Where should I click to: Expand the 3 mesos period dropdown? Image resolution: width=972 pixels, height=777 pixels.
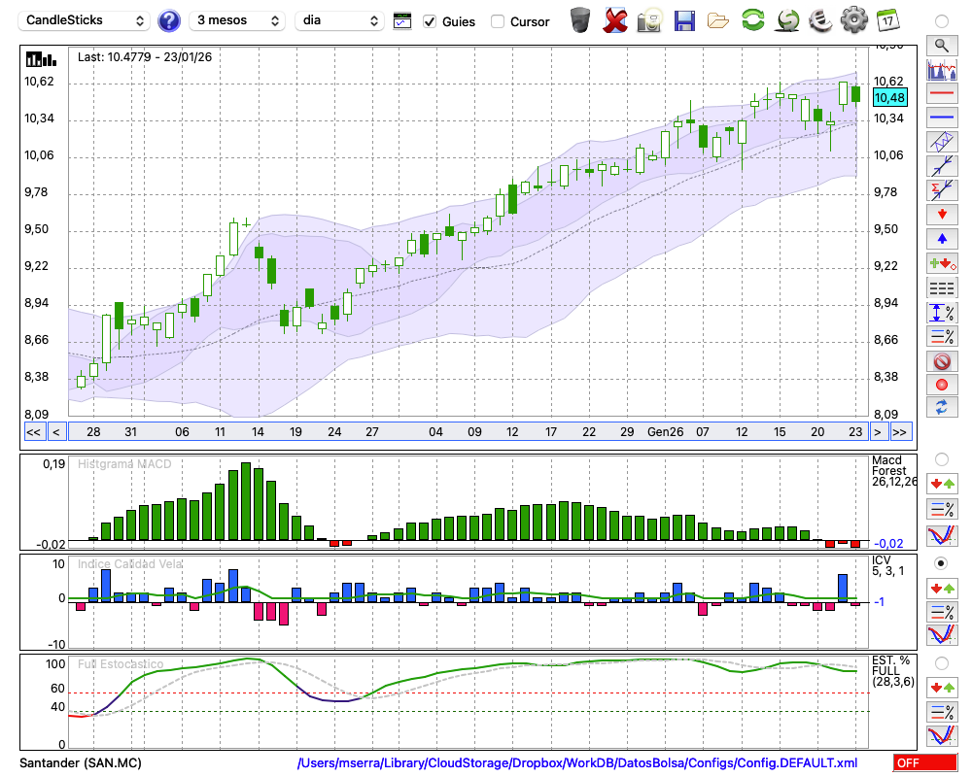[237, 20]
